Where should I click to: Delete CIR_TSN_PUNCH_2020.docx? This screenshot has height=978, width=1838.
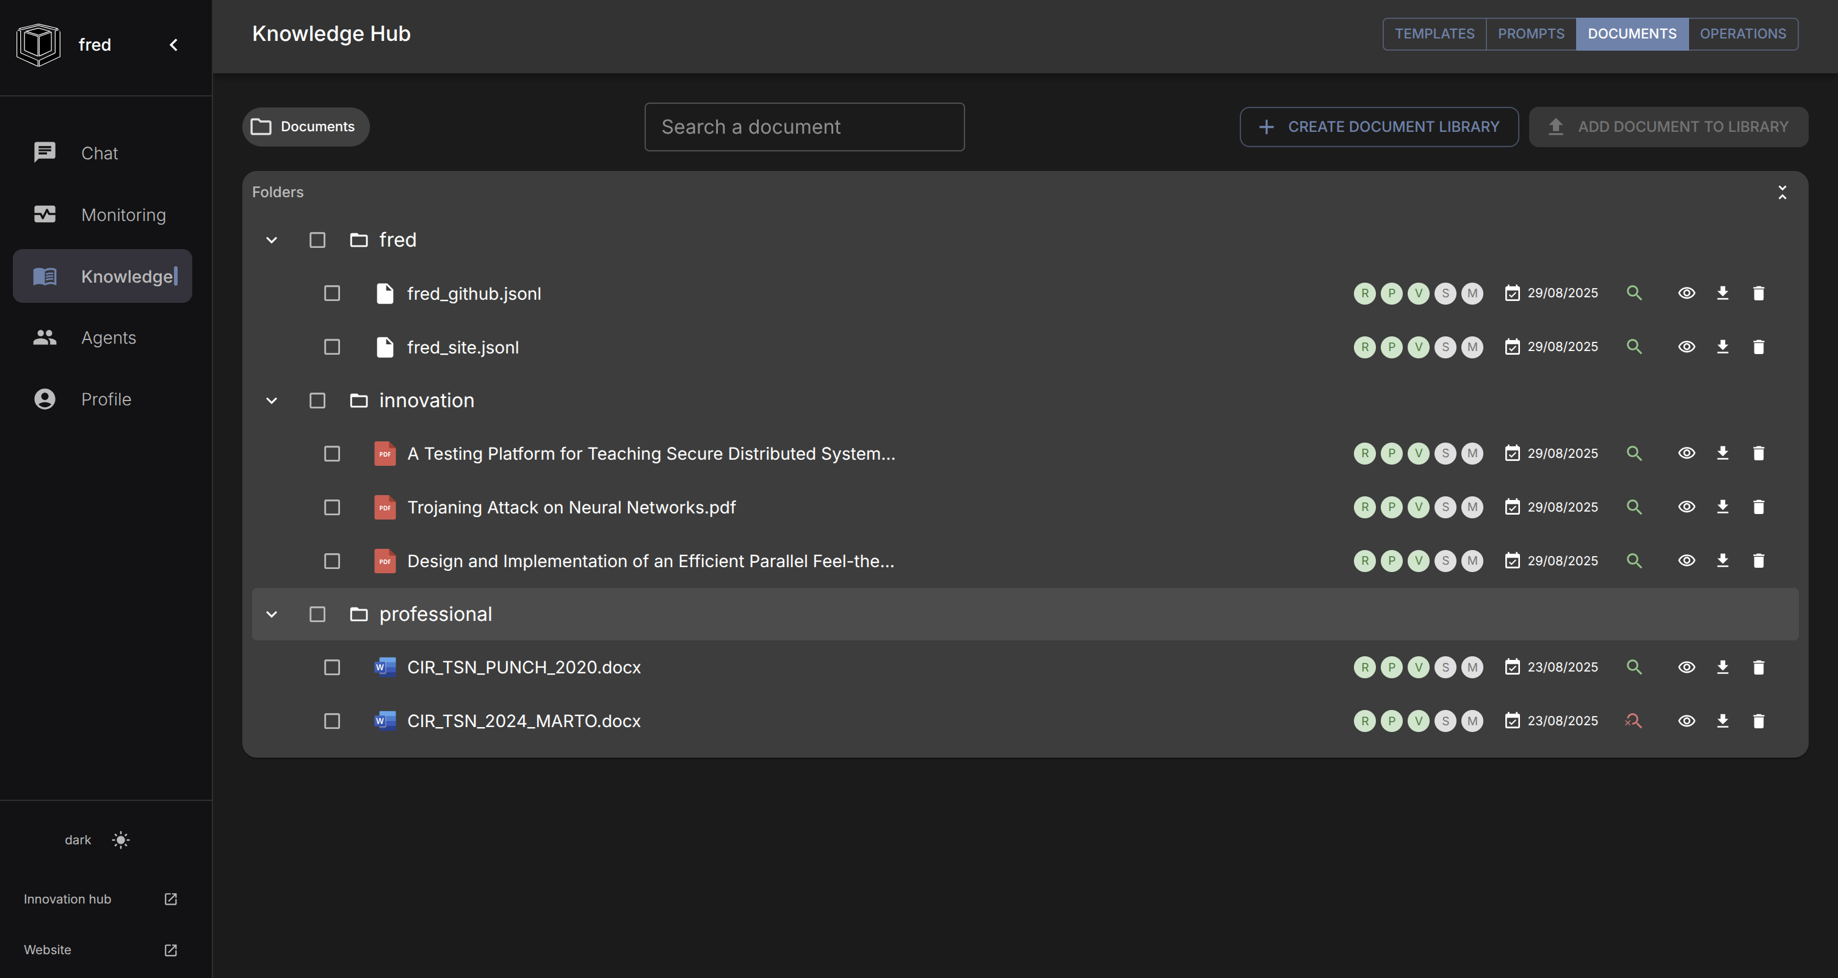[x=1759, y=667]
